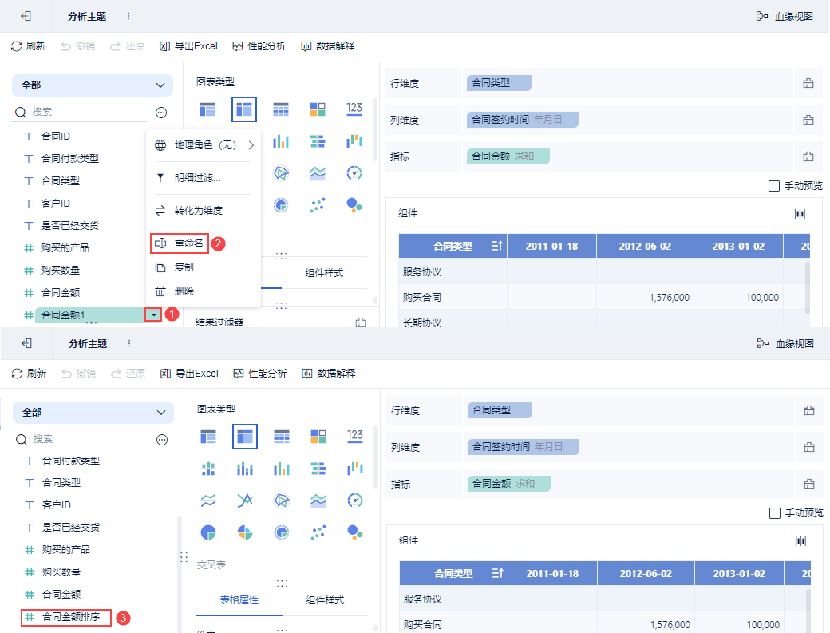Expand the 地理角色 (无) submenu

pos(204,145)
